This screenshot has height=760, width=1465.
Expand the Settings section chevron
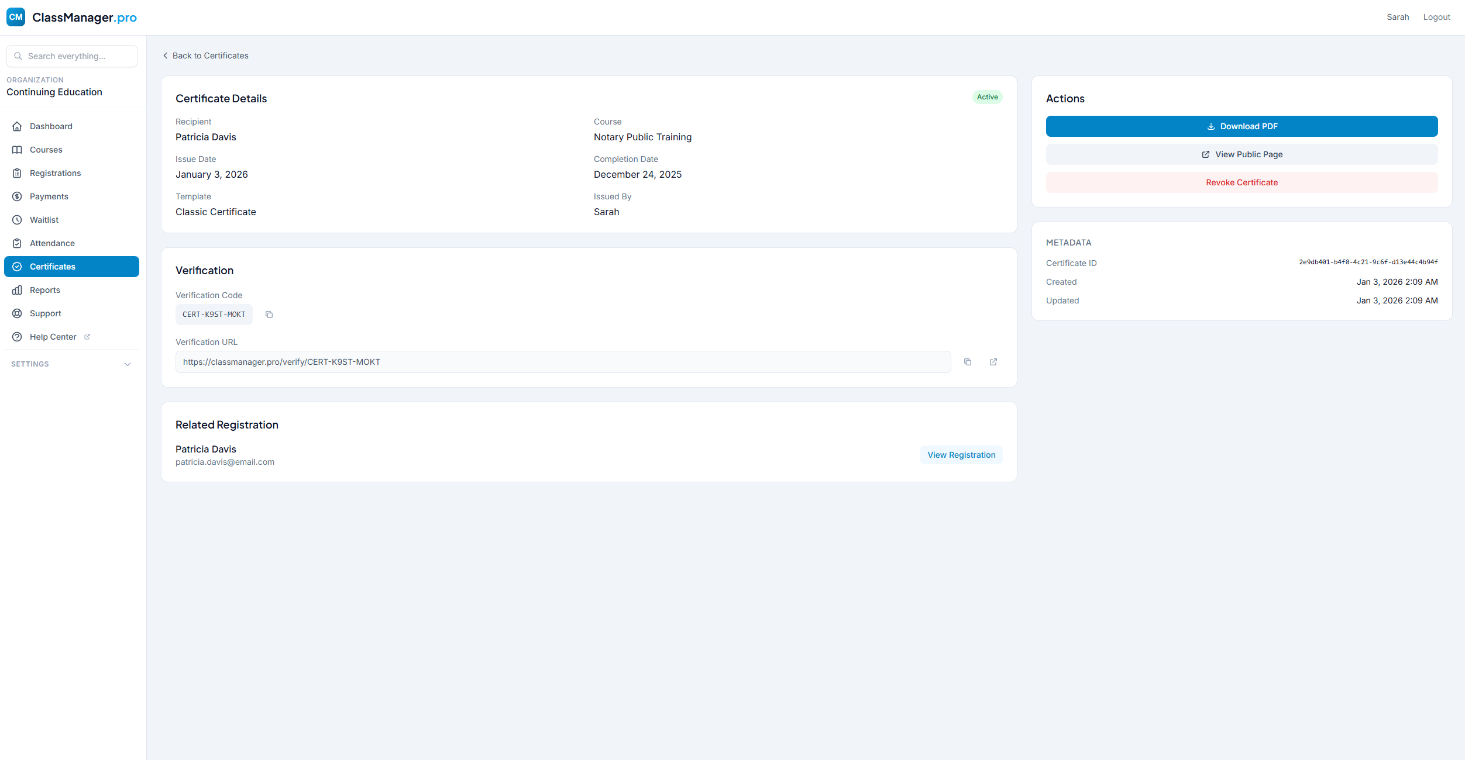128,364
